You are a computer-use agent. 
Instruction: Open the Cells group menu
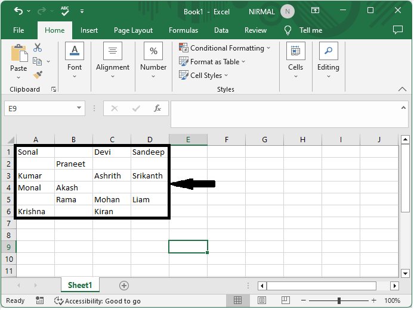pos(296,60)
